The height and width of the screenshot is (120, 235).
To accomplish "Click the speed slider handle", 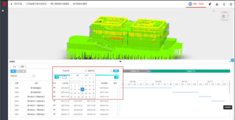I will (65, 77).
